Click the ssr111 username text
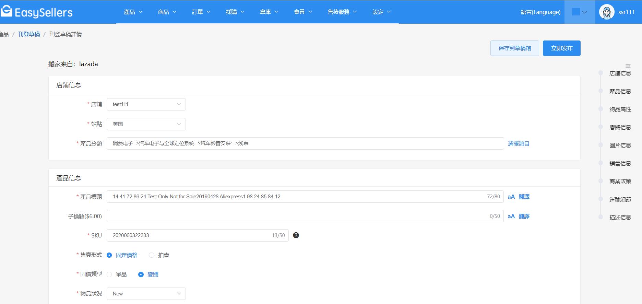Viewport: 642px width, 304px height. pos(627,12)
